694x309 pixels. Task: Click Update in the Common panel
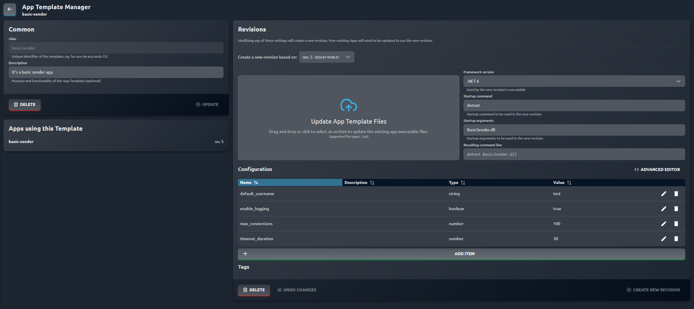[x=207, y=104]
